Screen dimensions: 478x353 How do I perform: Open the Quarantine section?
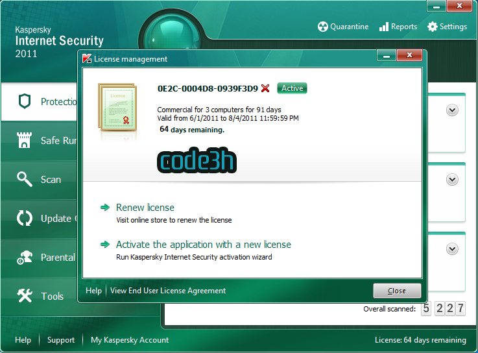(343, 27)
